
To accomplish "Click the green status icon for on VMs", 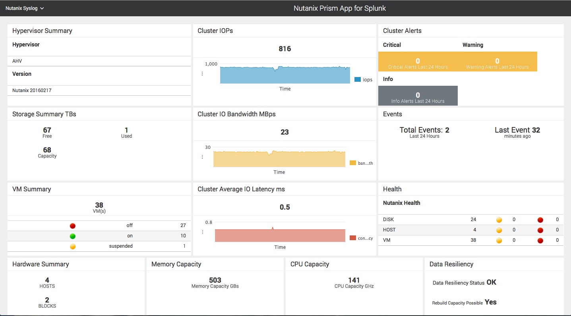I will [73, 236].
